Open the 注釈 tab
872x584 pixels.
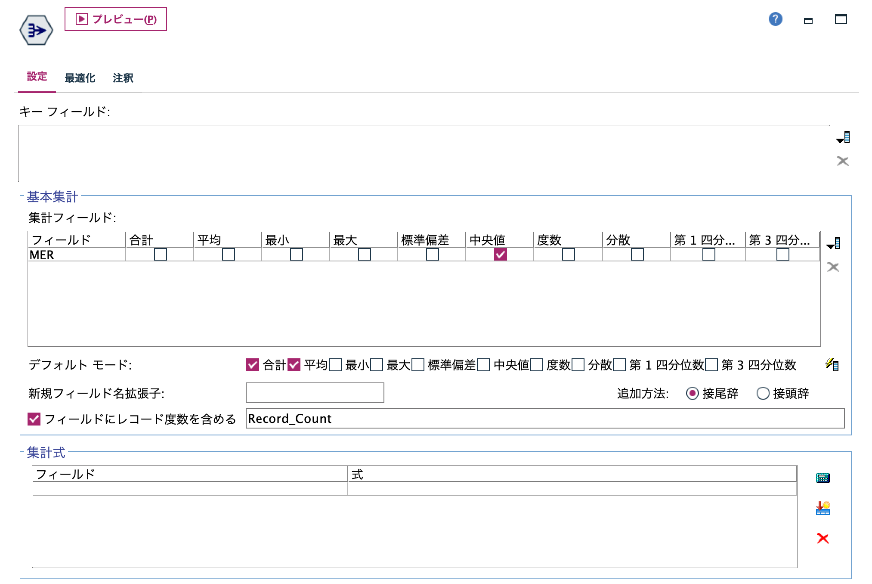(x=123, y=78)
